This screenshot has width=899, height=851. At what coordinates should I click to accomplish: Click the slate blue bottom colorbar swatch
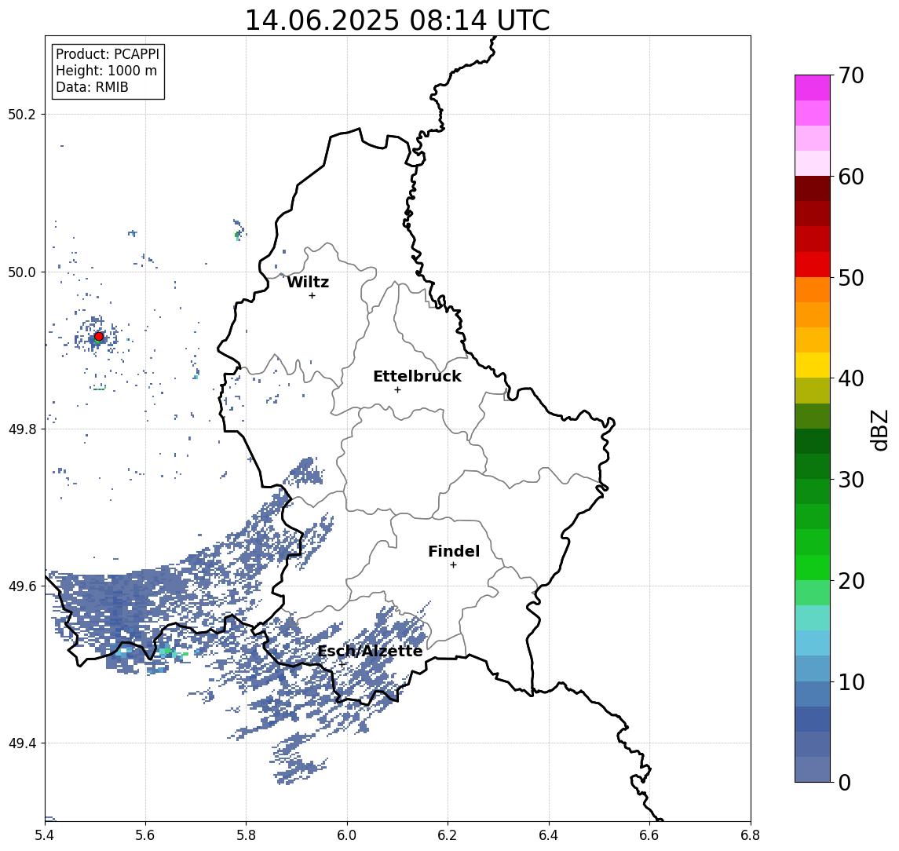pos(813,769)
